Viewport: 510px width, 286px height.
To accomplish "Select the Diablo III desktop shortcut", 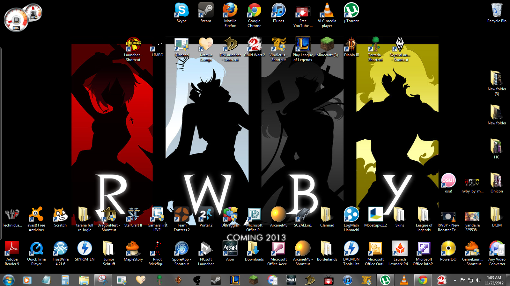I will coord(351,47).
